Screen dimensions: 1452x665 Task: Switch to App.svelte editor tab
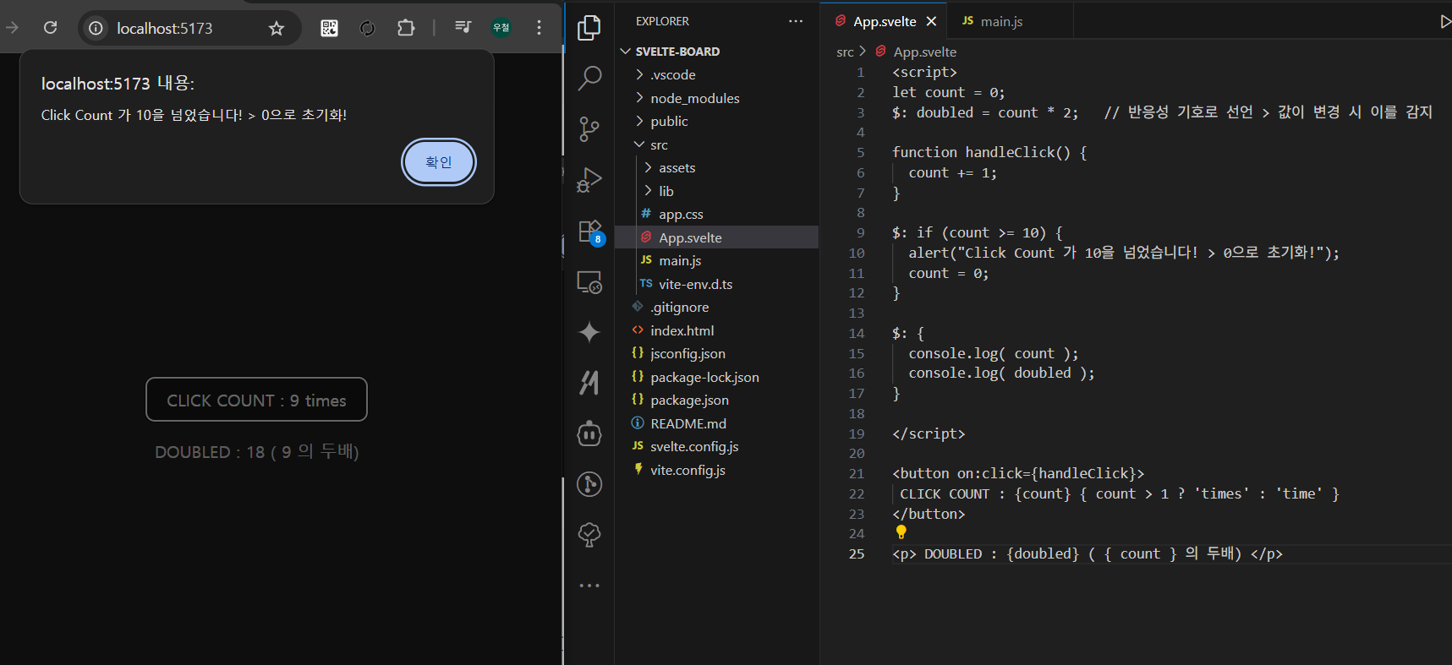point(884,21)
